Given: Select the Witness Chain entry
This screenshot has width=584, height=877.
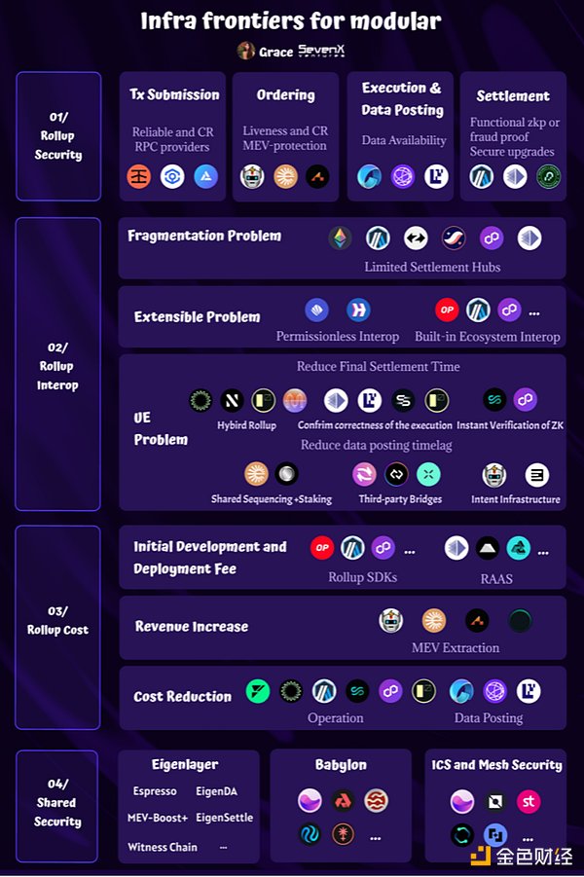Looking at the screenshot, I should click(x=163, y=847).
